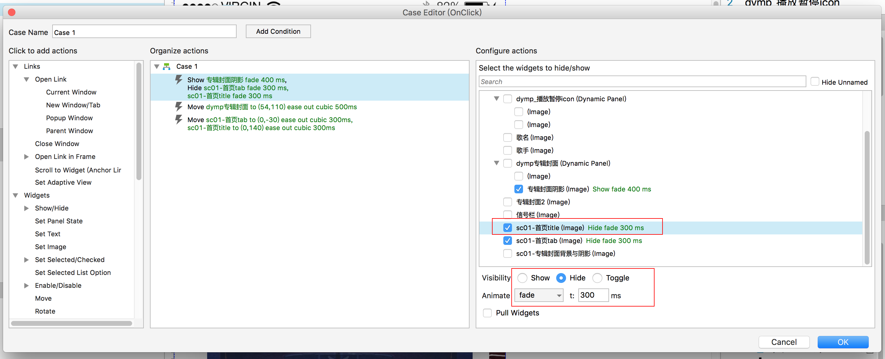
Task: Uncheck the sc01-首页tab (Image) checkbox
Action: [507, 241]
